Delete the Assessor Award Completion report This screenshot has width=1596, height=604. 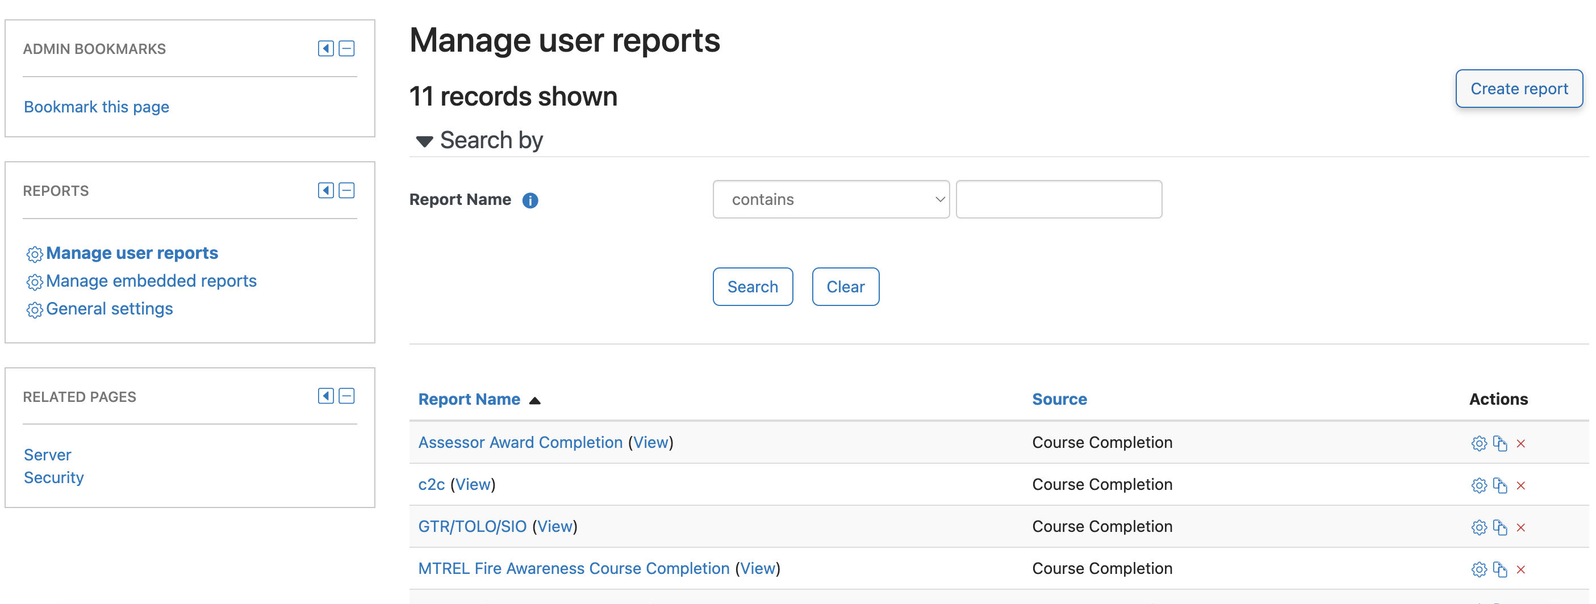[x=1521, y=443]
